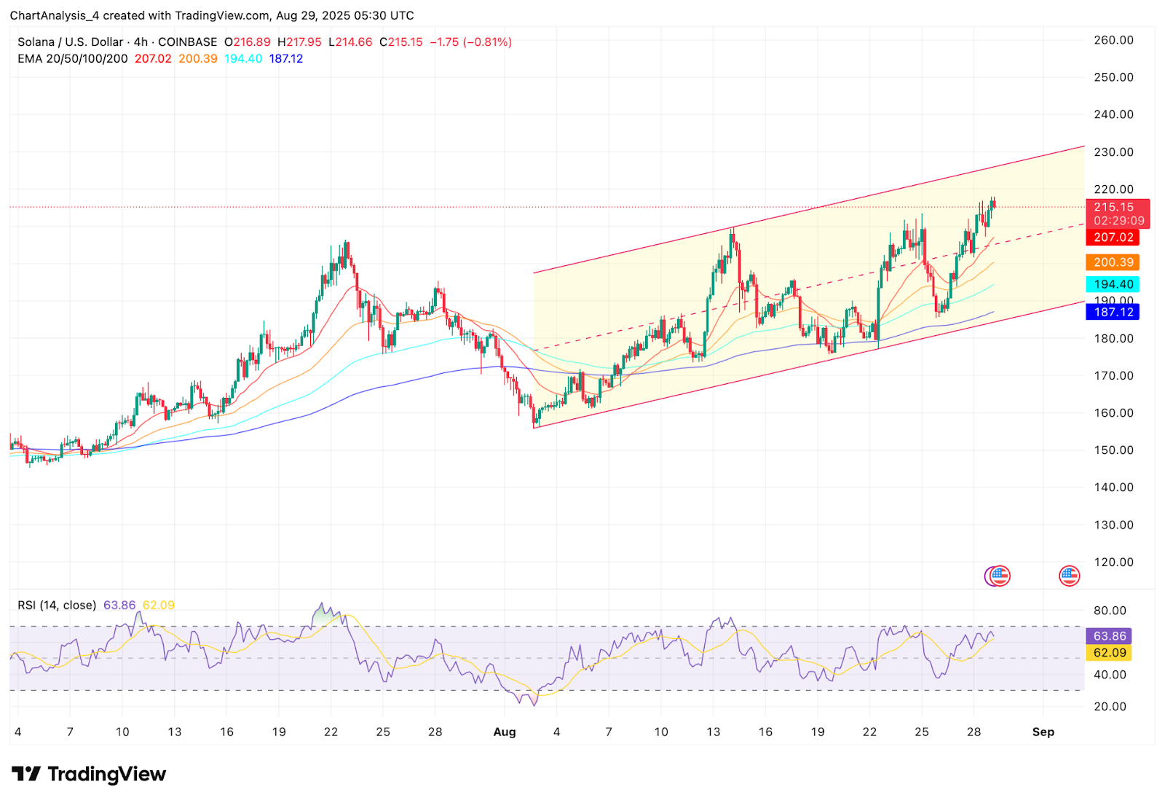Click the blue 187.12 value in the EMA legend

tap(286, 58)
